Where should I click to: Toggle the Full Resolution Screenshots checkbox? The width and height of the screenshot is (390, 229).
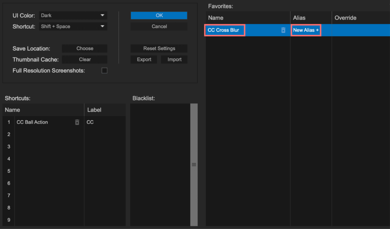[x=104, y=70]
